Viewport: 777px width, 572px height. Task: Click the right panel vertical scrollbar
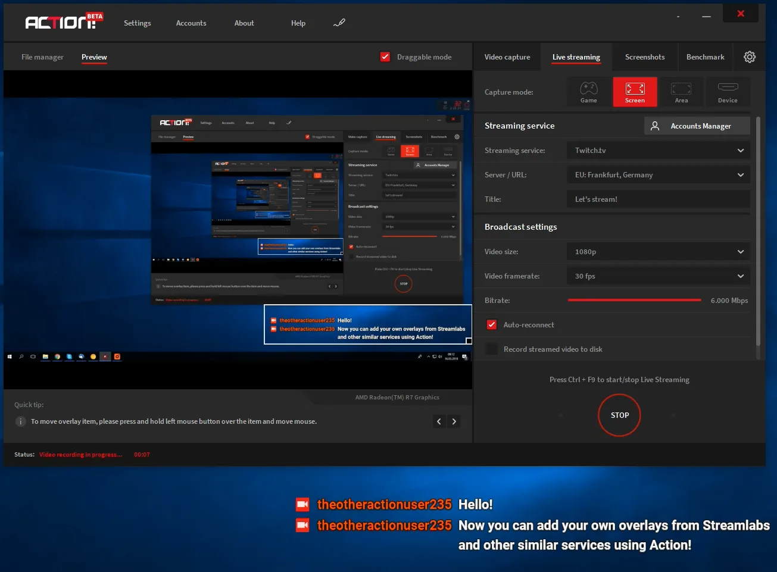pos(758,231)
